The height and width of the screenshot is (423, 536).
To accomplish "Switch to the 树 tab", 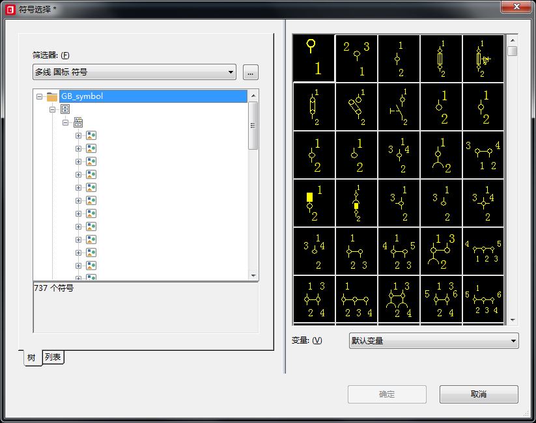I will pyautogui.click(x=31, y=357).
